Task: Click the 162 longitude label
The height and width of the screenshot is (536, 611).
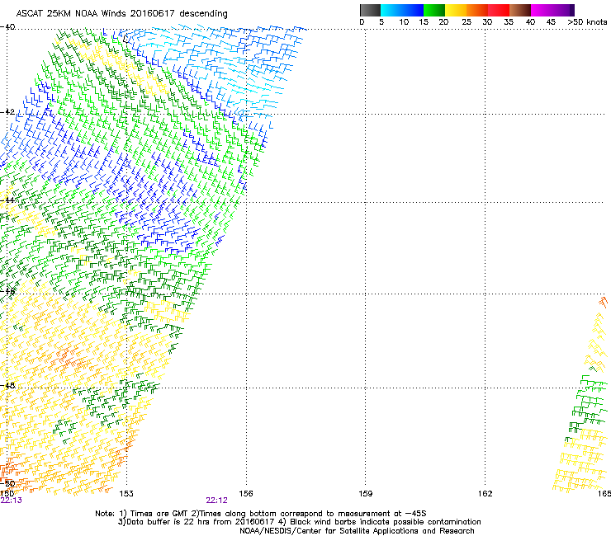Action: (x=485, y=494)
